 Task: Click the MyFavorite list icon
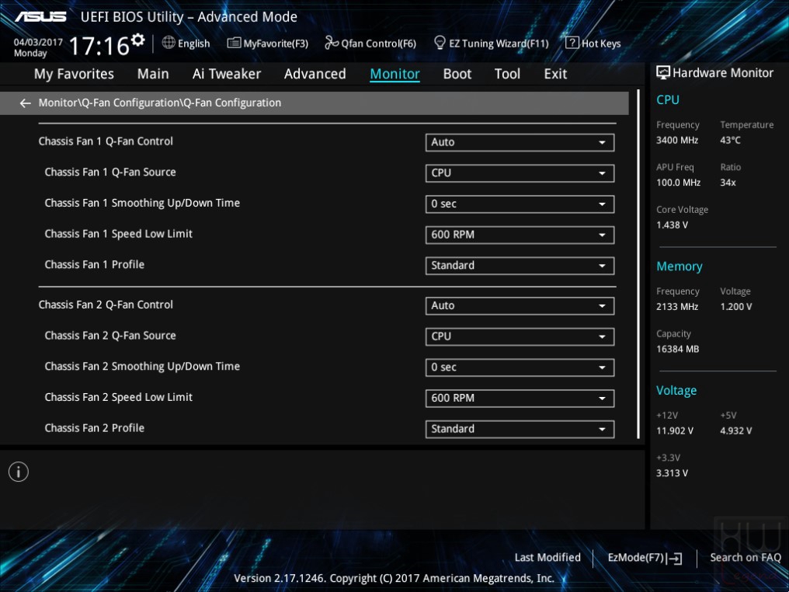point(234,43)
